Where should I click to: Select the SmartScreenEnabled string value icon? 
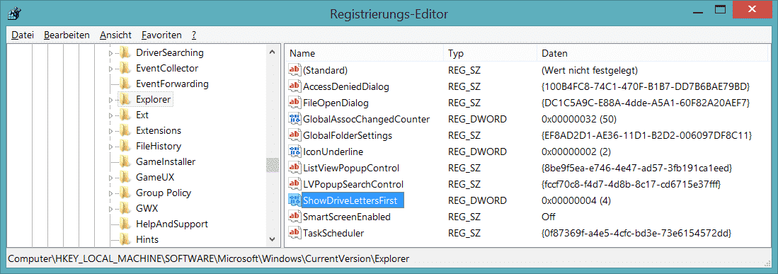[294, 217]
